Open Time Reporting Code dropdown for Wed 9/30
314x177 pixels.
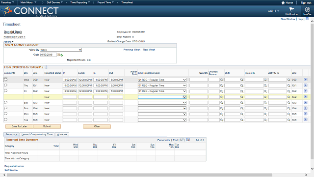162,80
